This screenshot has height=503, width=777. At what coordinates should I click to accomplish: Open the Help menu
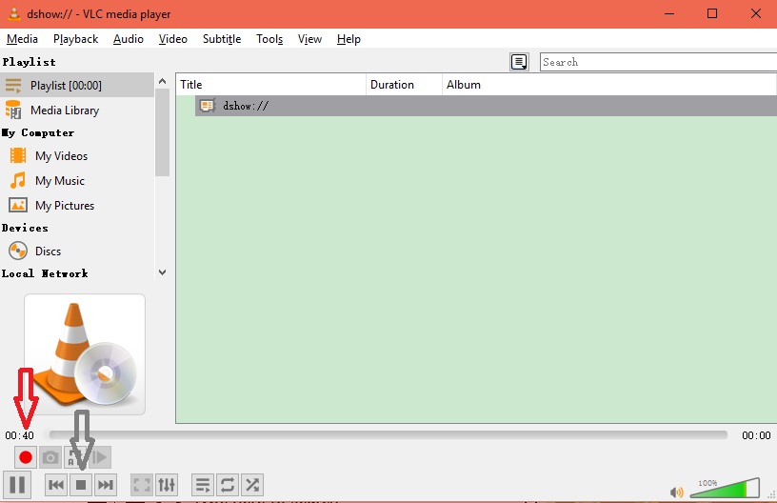click(349, 39)
